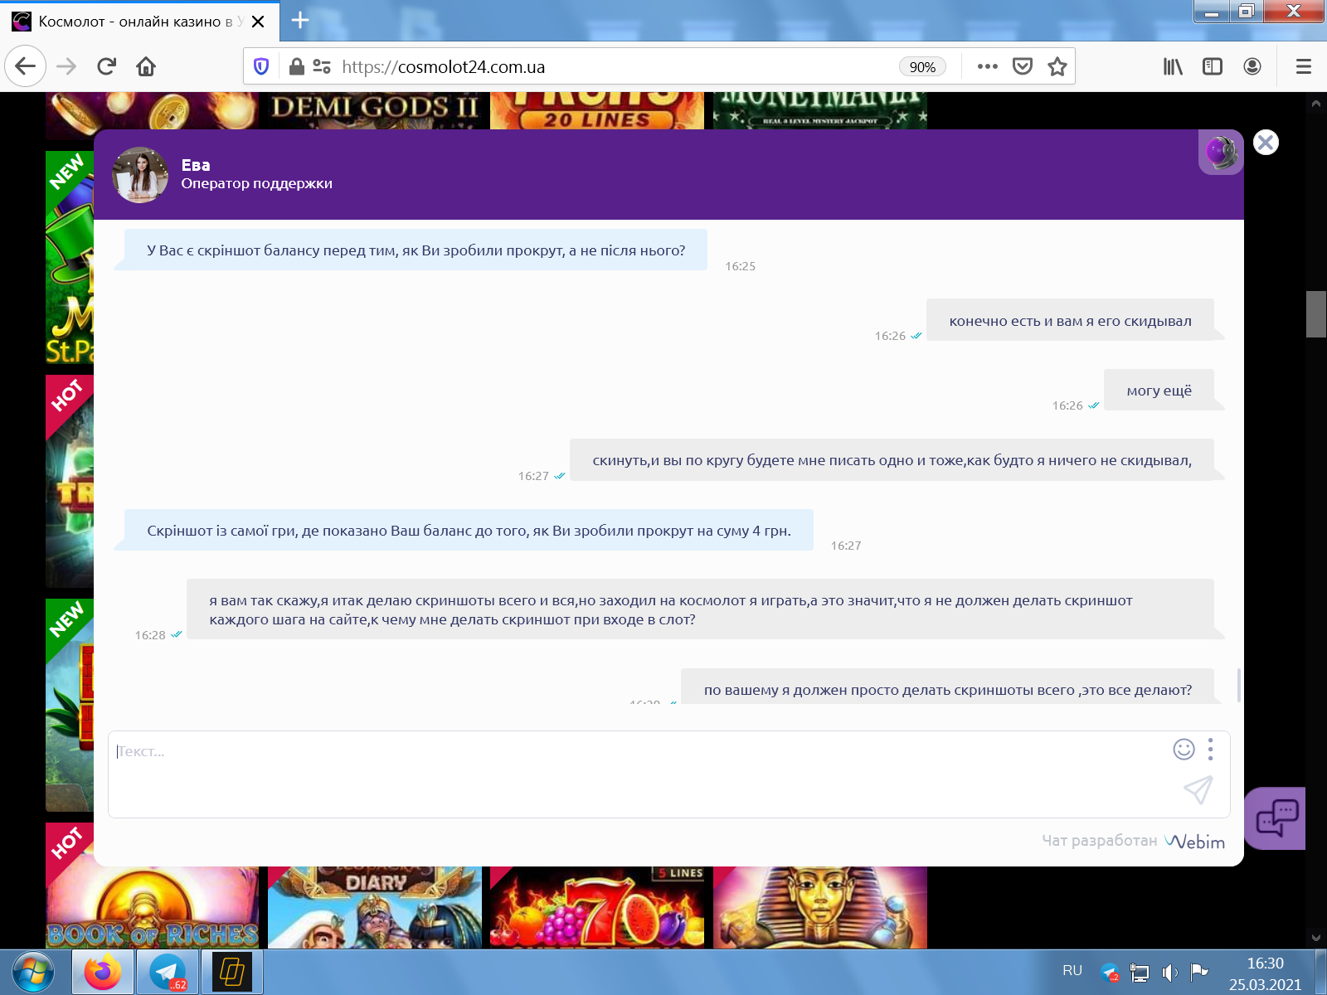Open page actions three-dot menu
The width and height of the screenshot is (1327, 995).
(987, 66)
